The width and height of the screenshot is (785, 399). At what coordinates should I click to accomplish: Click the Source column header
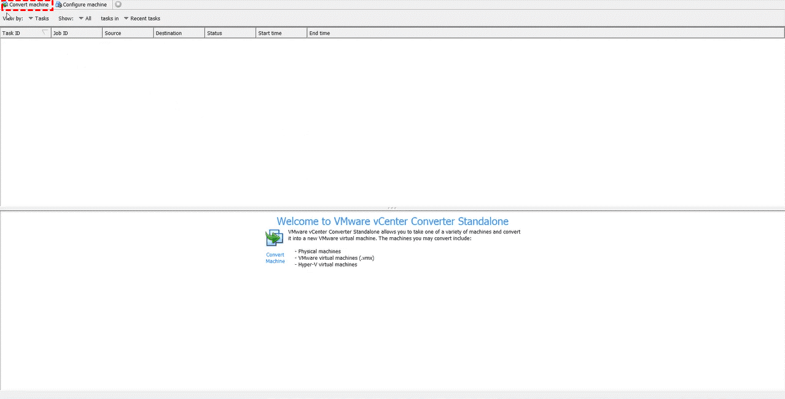coord(128,33)
